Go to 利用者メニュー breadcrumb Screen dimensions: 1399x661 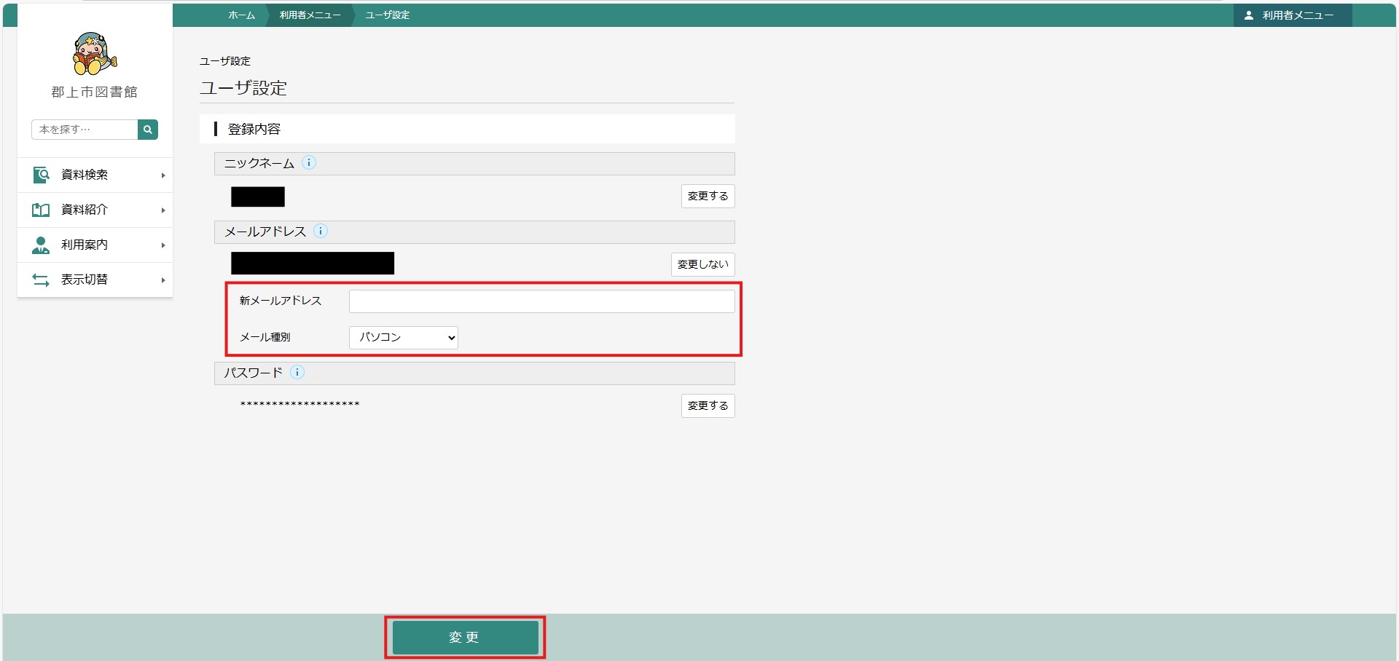(x=310, y=15)
